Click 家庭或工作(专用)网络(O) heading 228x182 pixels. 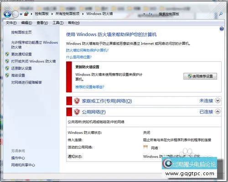coord(107,101)
